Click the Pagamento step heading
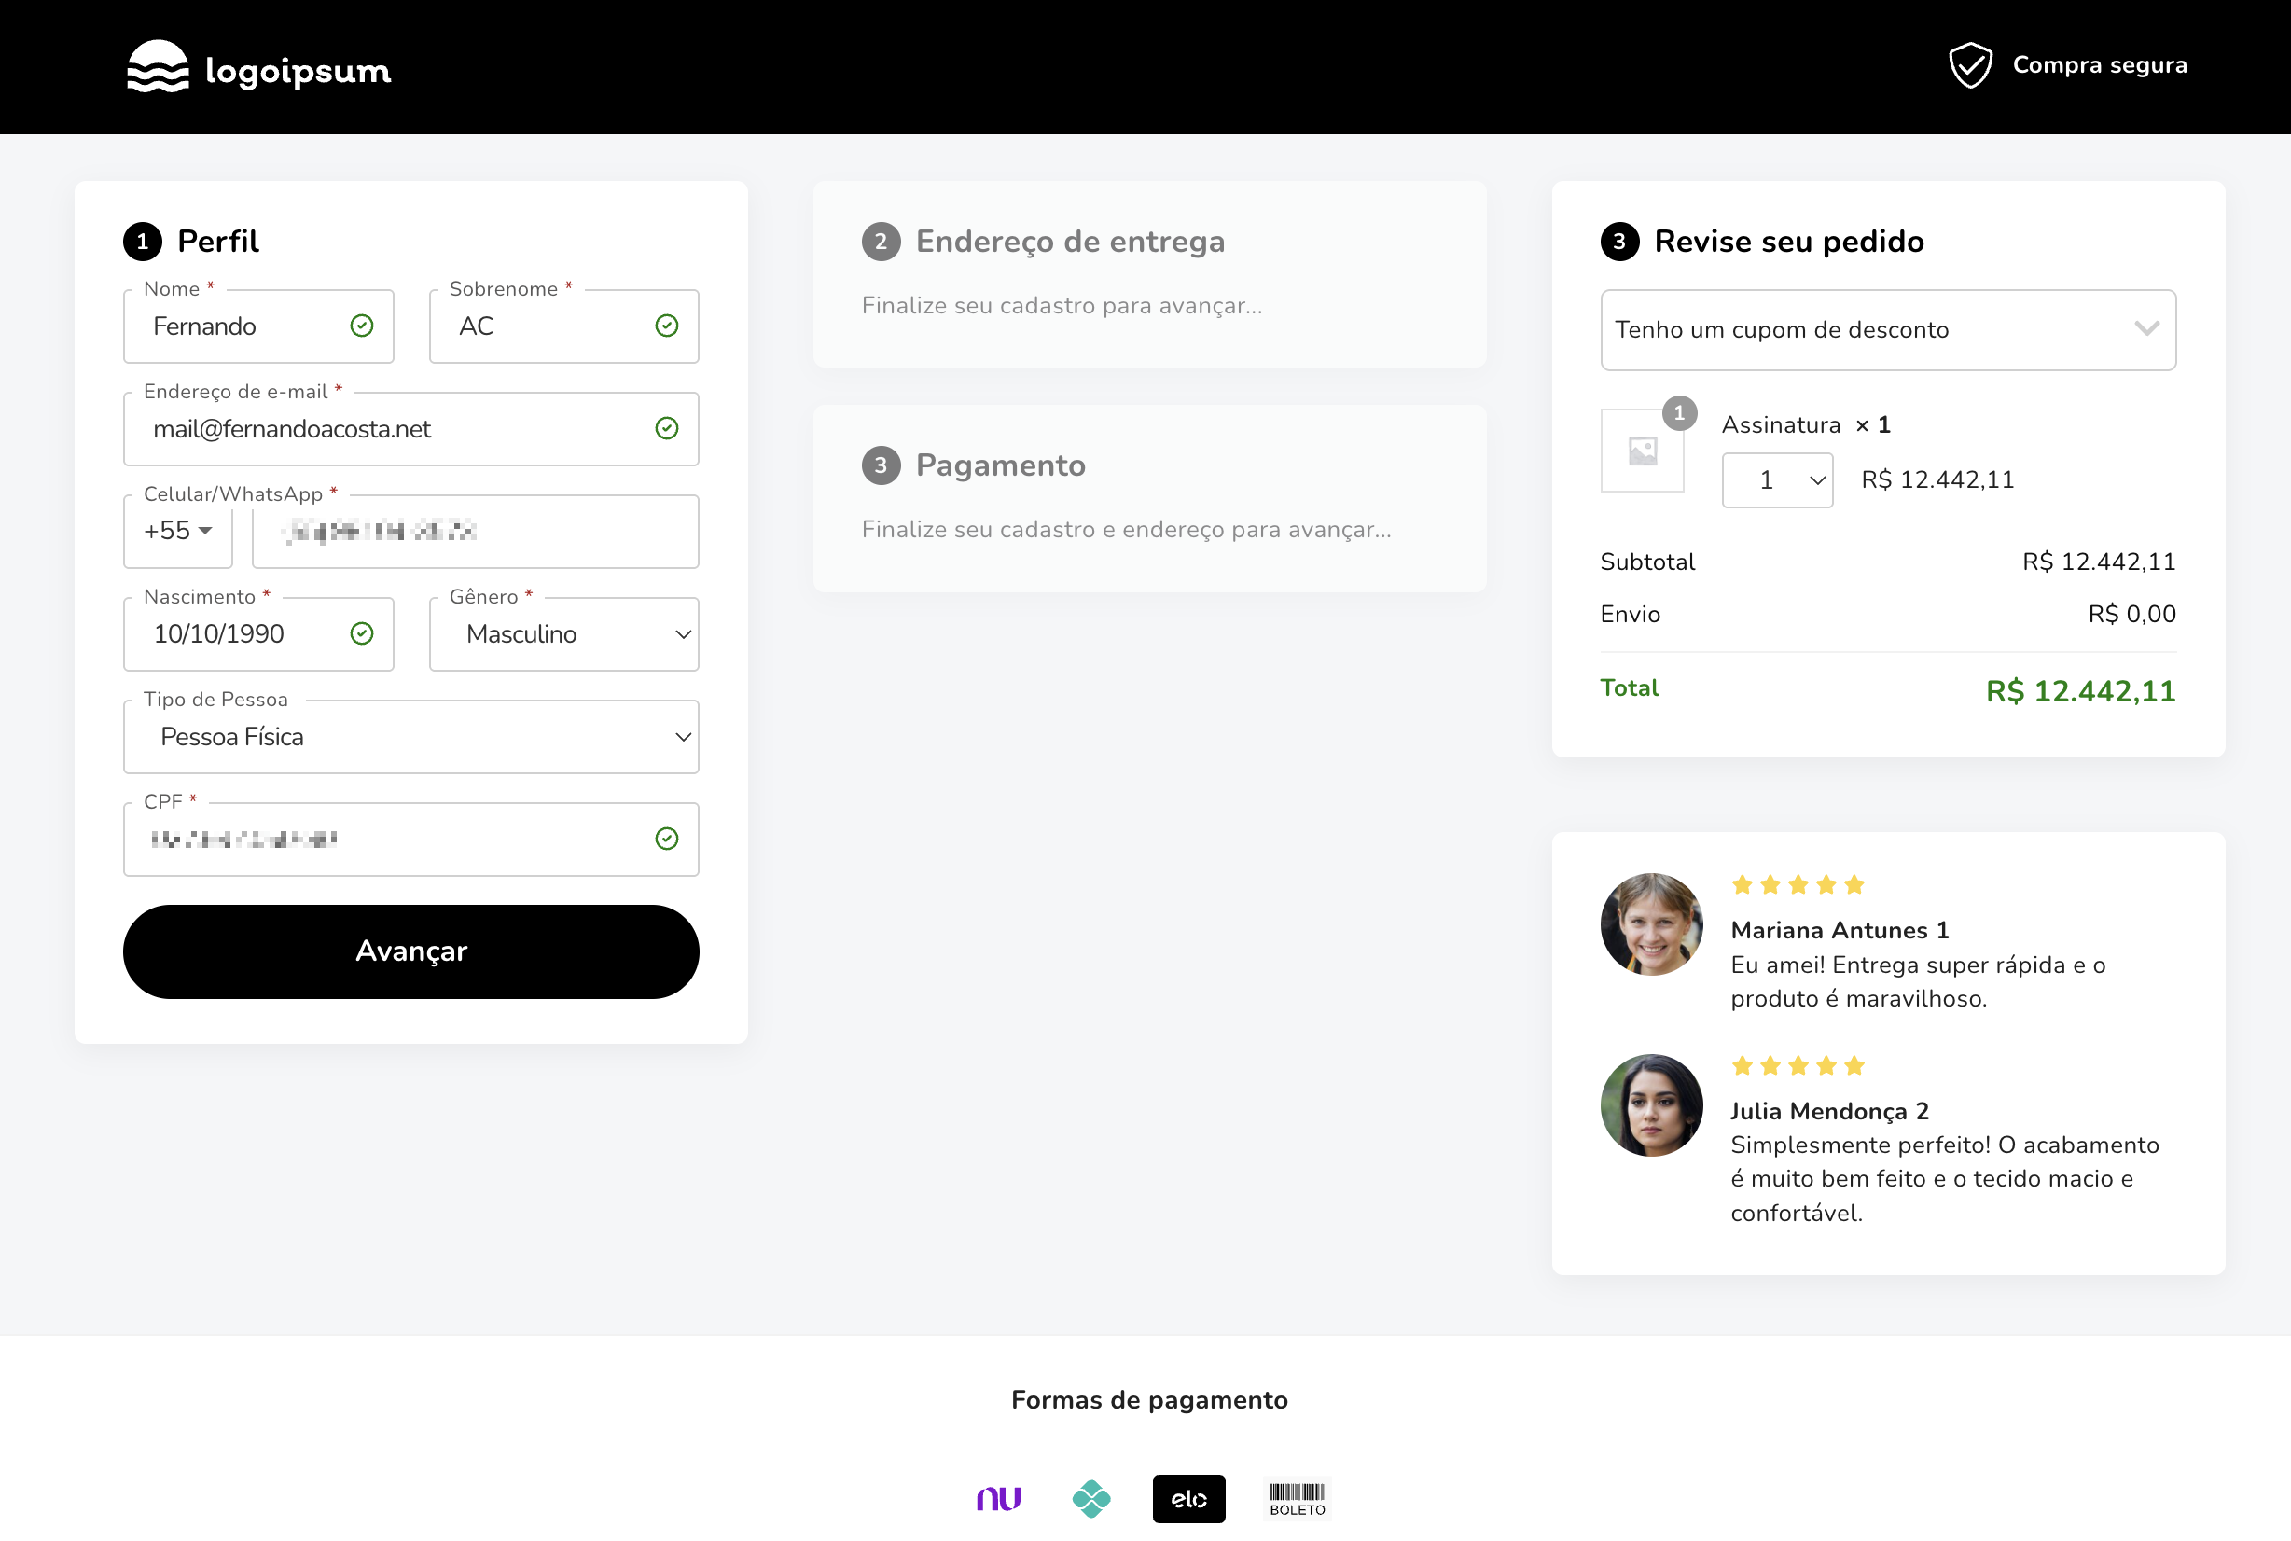This screenshot has width=2291, height=1541. (1000, 465)
